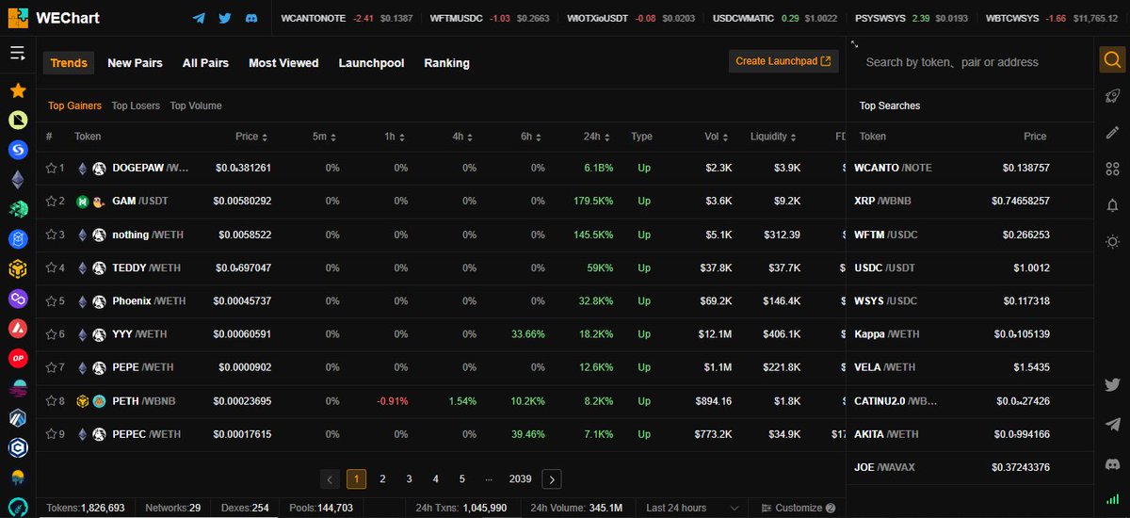Open the Ranking tab
The width and height of the screenshot is (1130, 518).
[x=446, y=63]
